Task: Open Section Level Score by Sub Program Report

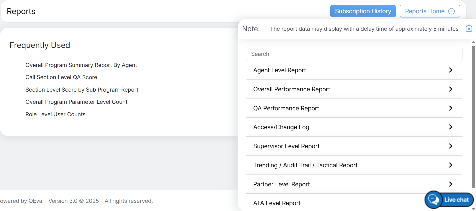Action: (x=82, y=90)
